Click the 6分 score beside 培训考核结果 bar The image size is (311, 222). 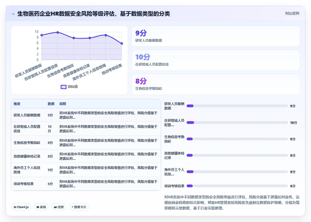click(x=293, y=186)
